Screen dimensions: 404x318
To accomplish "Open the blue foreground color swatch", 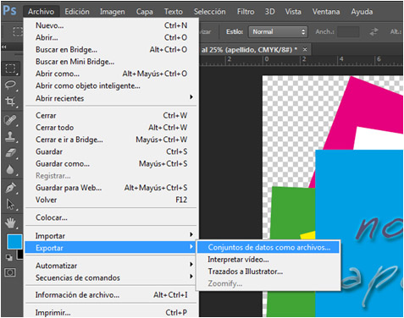I will coord(14,242).
